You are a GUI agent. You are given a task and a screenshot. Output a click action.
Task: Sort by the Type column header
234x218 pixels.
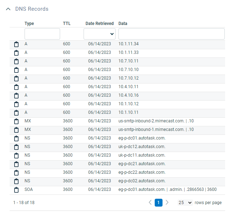(x=29, y=24)
